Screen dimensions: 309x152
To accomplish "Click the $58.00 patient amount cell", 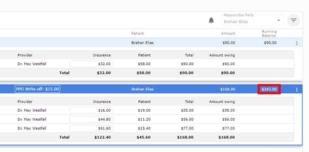I will (144, 64).
